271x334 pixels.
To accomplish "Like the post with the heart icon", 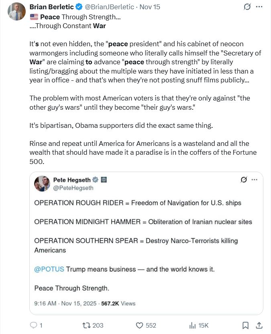I will point(140,325).
